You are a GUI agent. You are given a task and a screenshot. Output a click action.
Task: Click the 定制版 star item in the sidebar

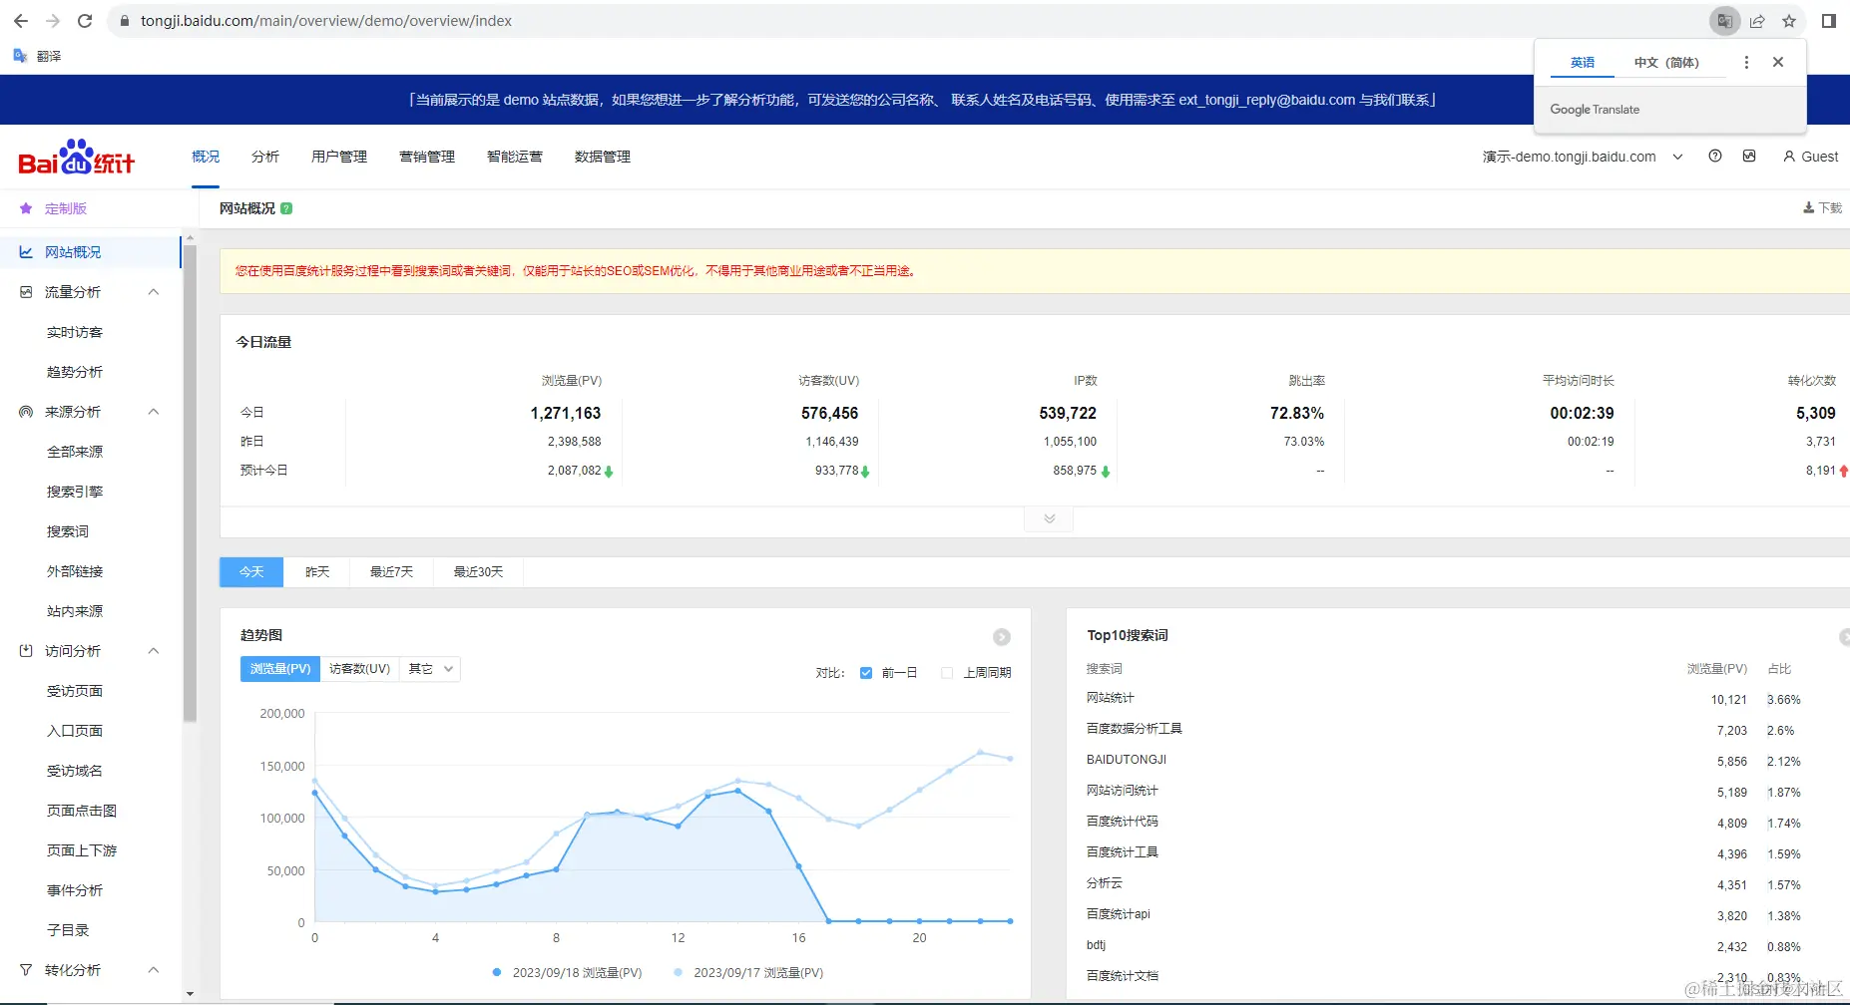point(55,208)
